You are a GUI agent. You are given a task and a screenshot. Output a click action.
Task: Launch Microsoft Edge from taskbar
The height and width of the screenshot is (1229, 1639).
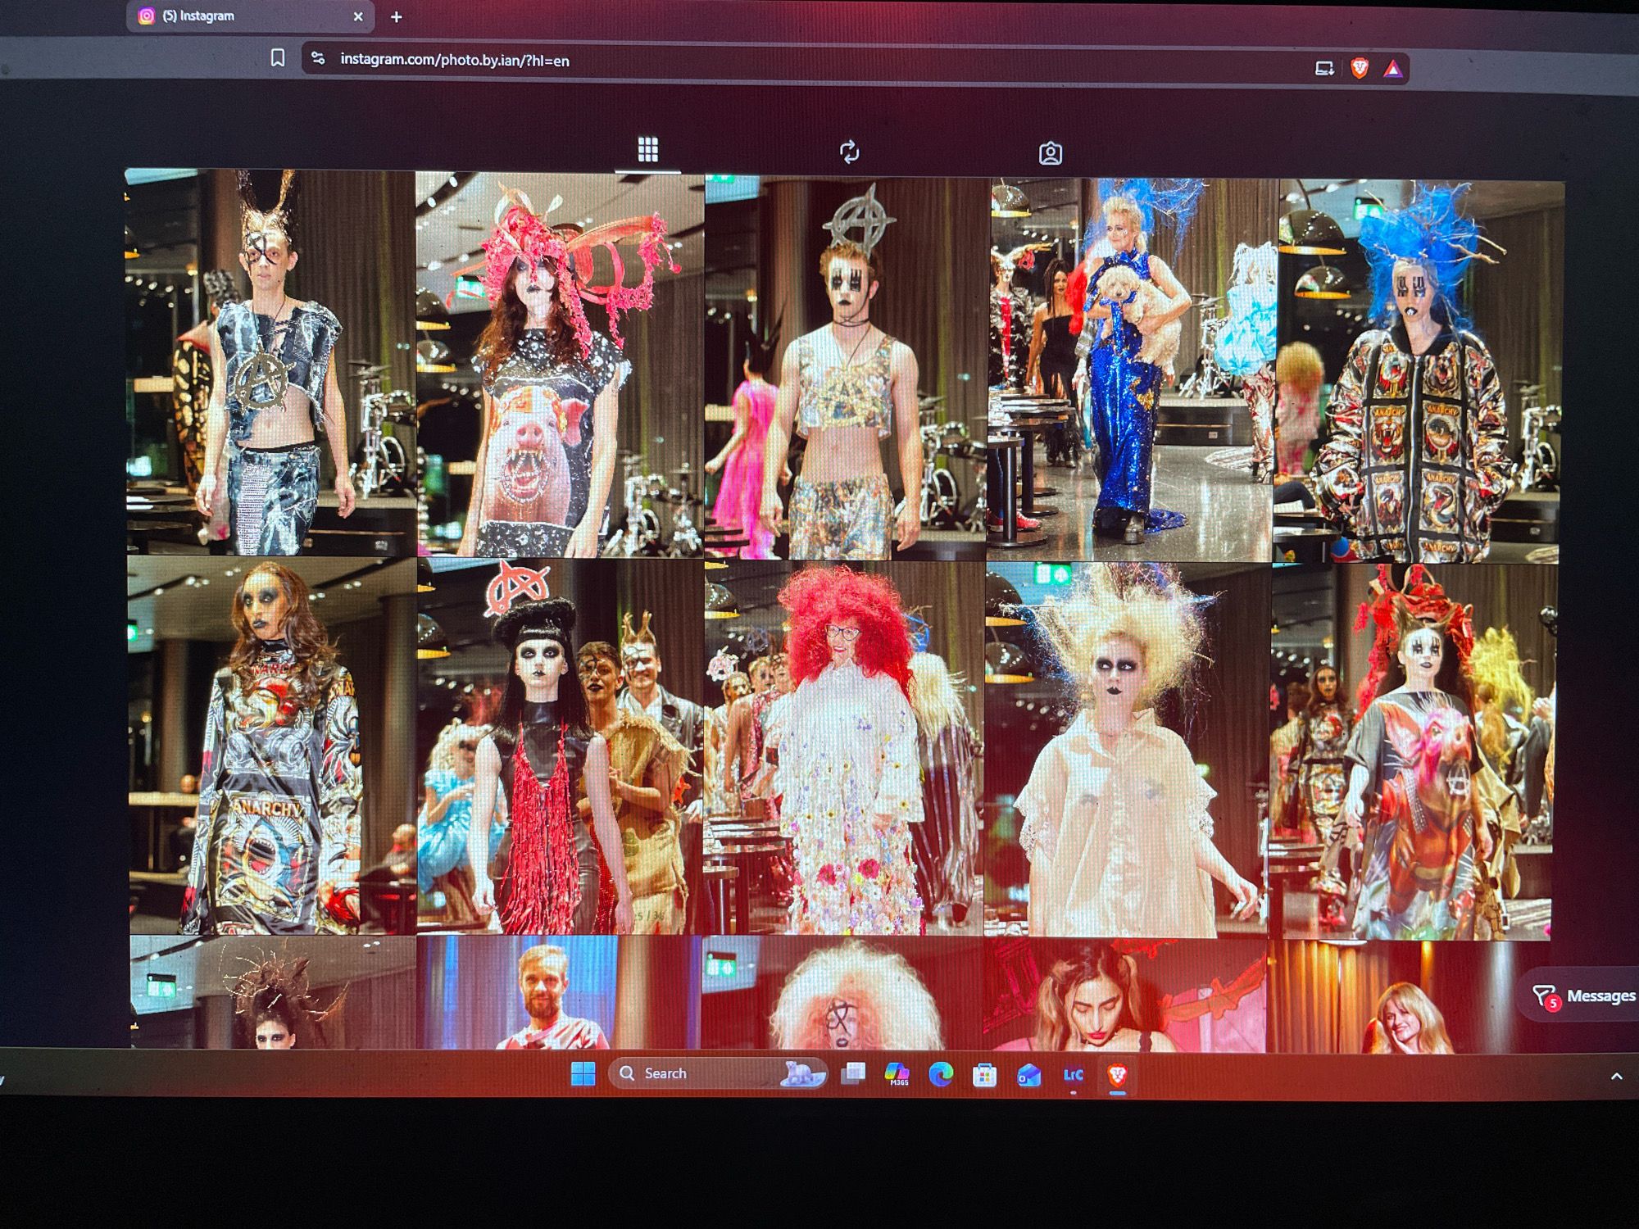(941, 1074)
